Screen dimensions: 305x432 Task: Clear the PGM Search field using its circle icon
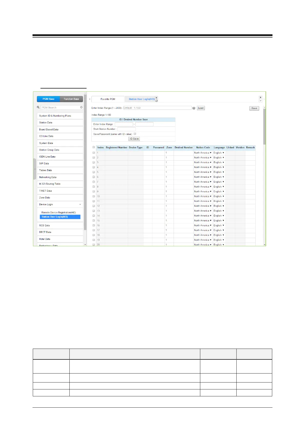point(81,107)
